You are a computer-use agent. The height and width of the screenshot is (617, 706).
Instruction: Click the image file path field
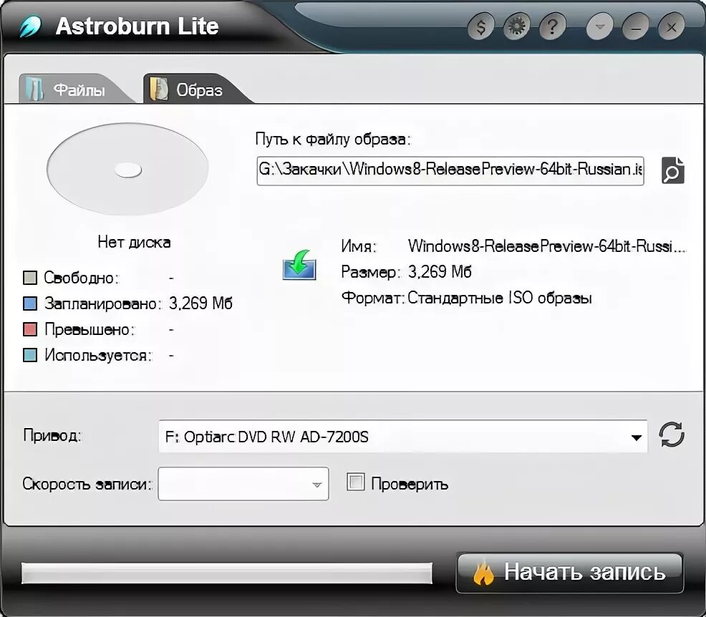[x=450, y=170]
